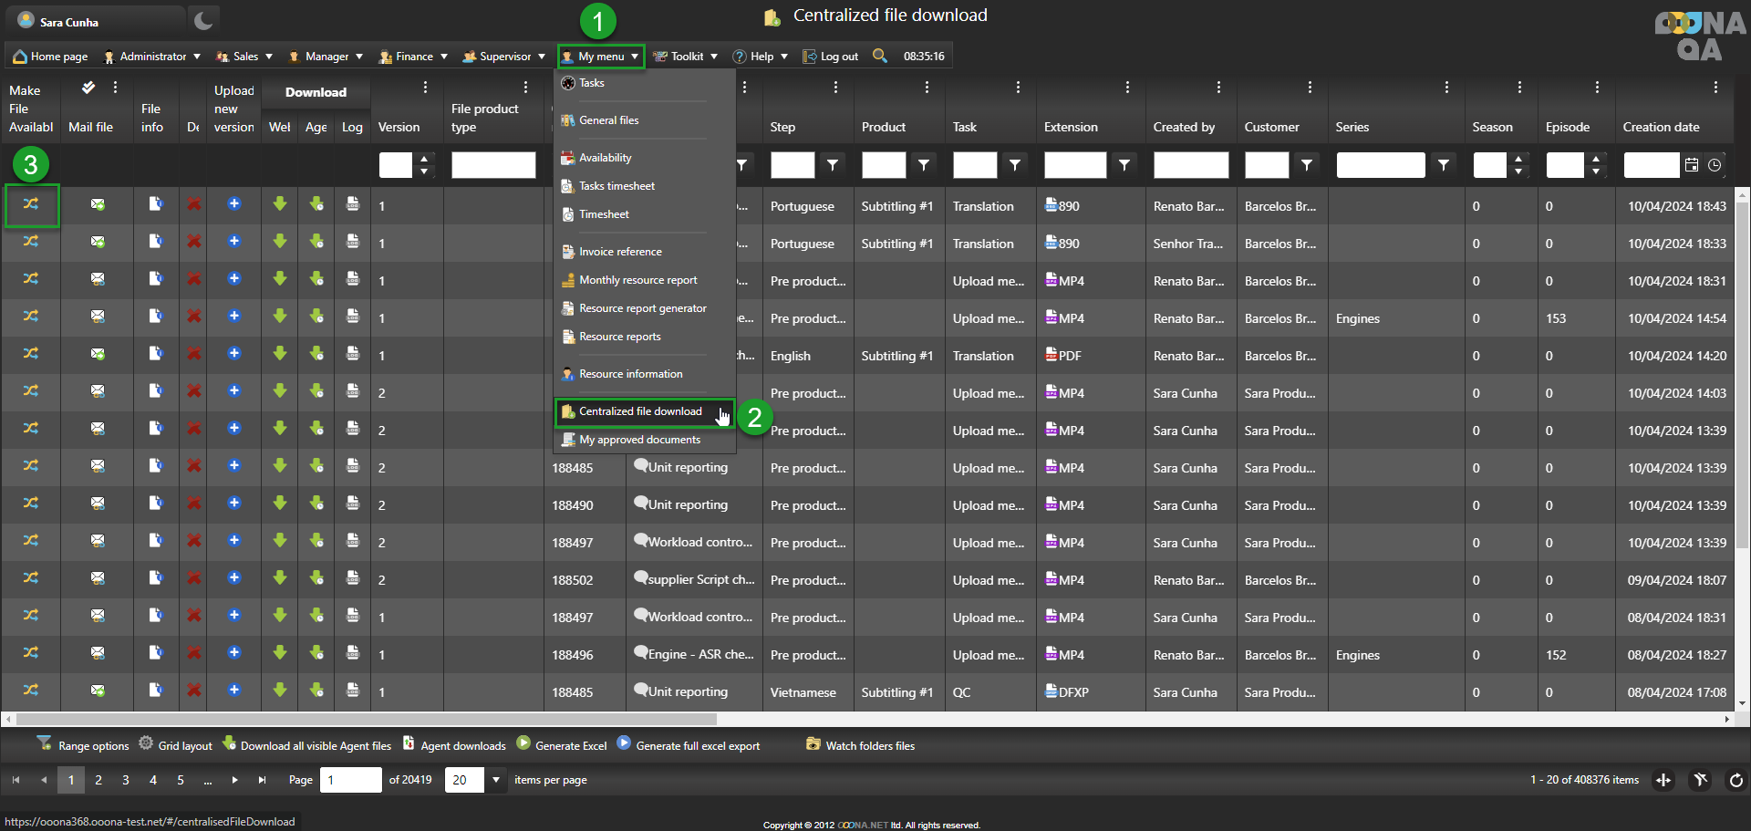Open the Administrator dropdown menu

pyautogui.click(x=152, y=57)
